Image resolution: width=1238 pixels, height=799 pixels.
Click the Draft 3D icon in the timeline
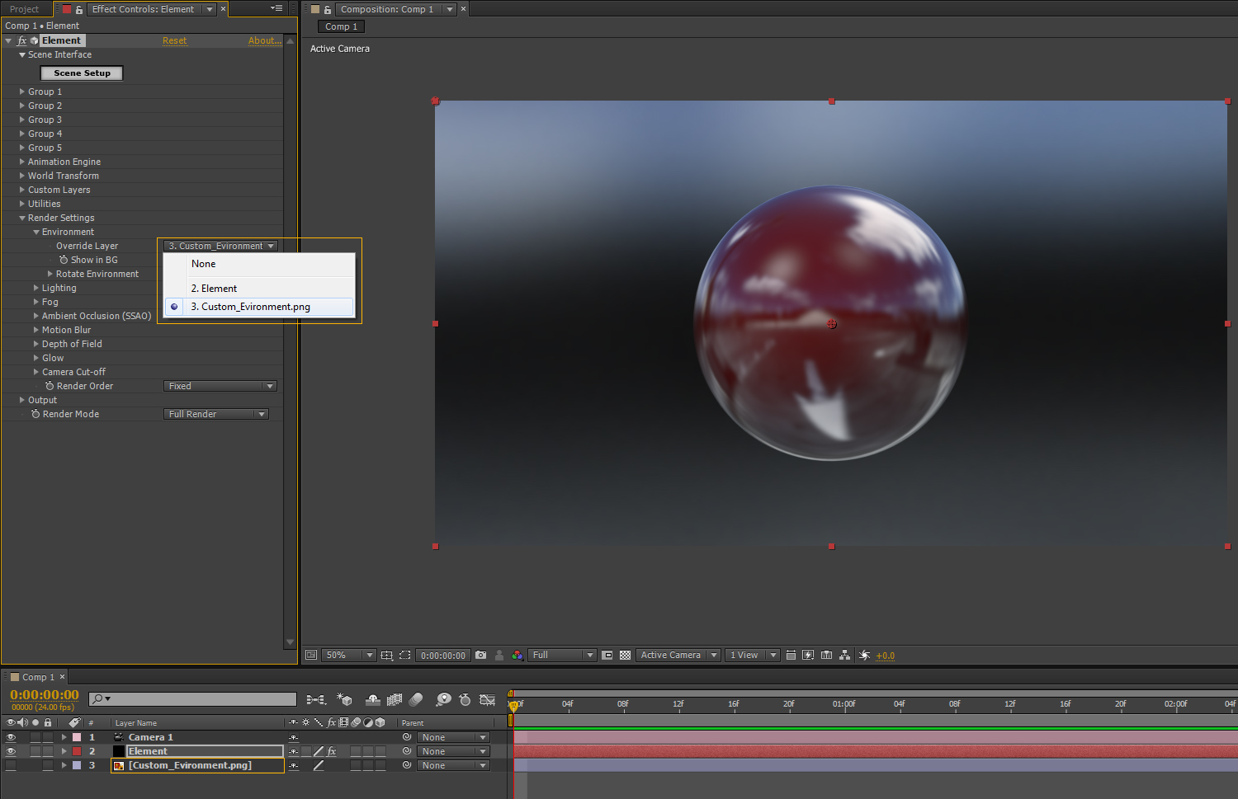click(x=345, y=699)
